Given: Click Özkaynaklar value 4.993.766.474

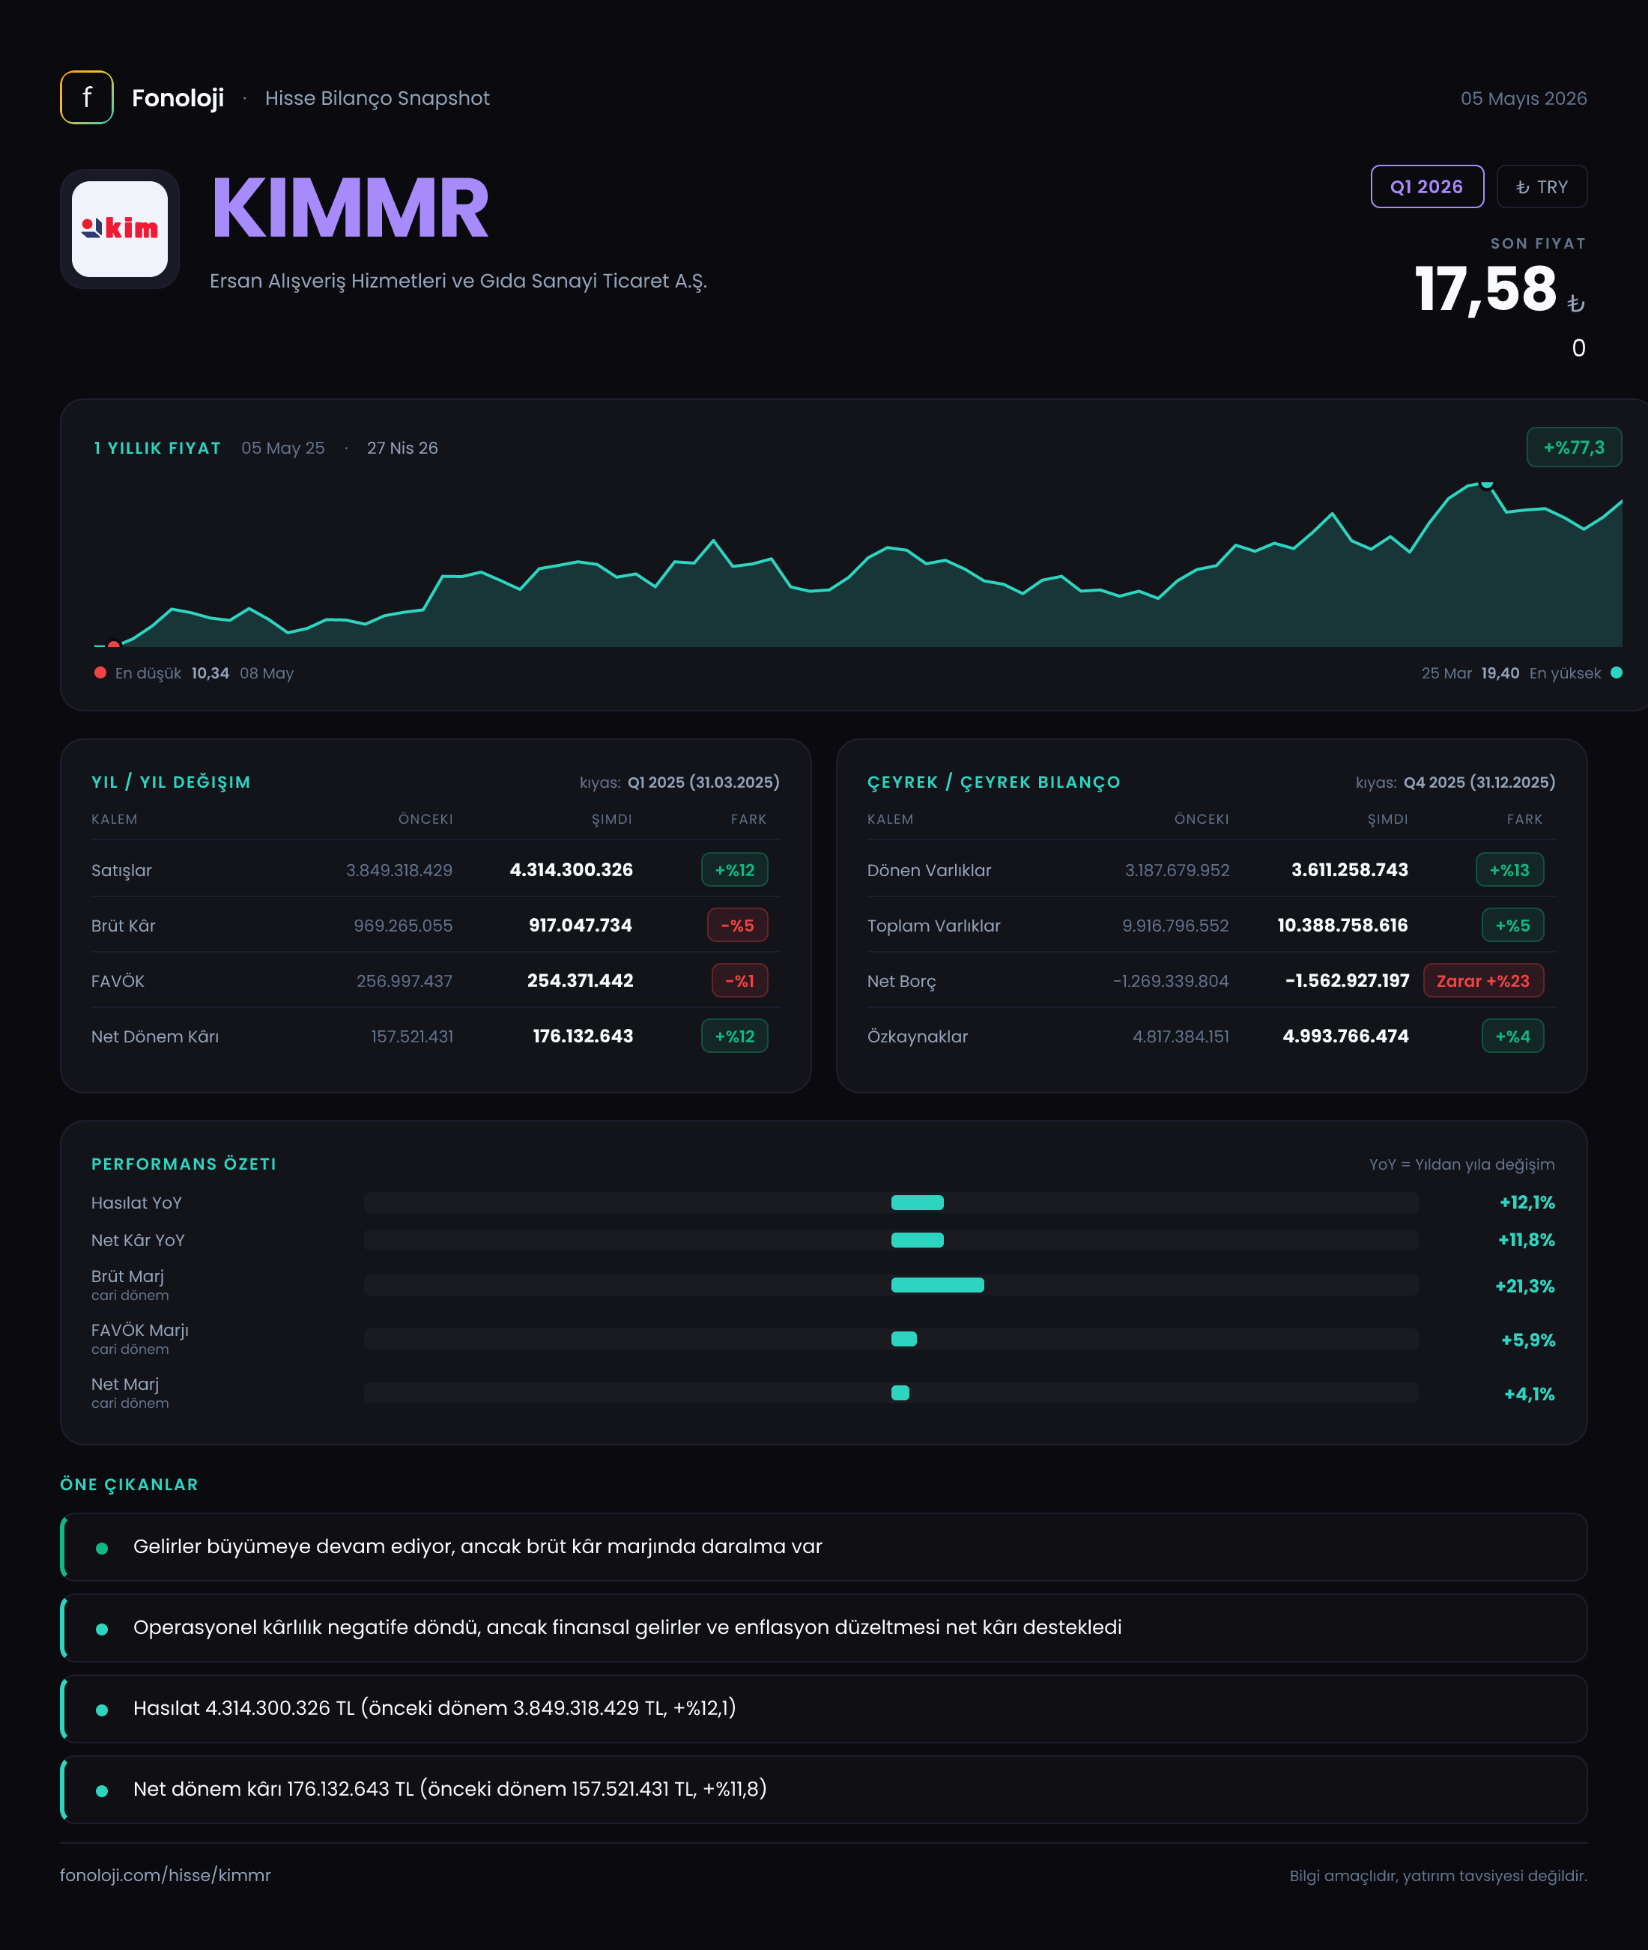Looking at the screenshot, I should coord(1345,1036).
